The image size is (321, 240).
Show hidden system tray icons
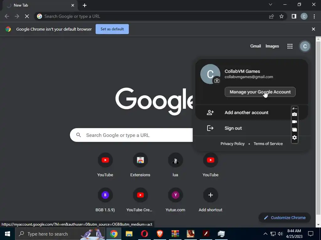(x=265, y=234)
